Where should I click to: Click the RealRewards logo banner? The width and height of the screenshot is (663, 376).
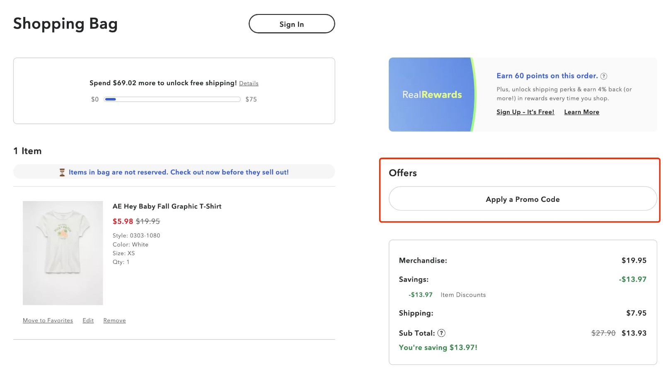[432, 95]
